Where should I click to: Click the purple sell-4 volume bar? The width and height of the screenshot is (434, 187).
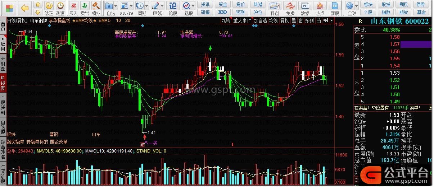(x=416, y=44)
